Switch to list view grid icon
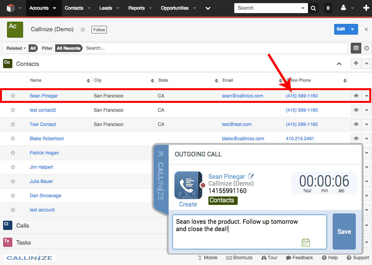 [356, 48]
